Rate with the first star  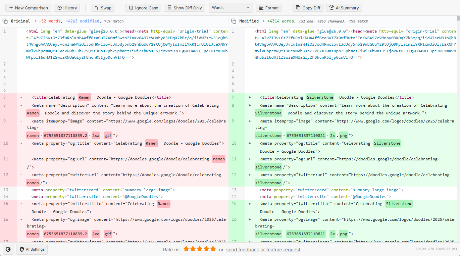pyautogui.click(x=186, y=249)
